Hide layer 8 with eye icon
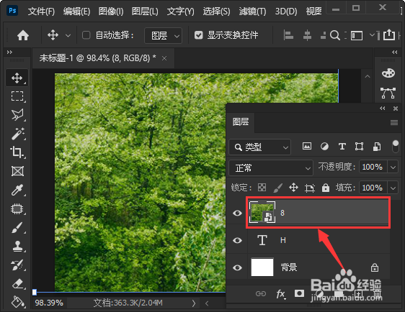The image size is (405, 312). pyautogui.click(x=237, y=213)
